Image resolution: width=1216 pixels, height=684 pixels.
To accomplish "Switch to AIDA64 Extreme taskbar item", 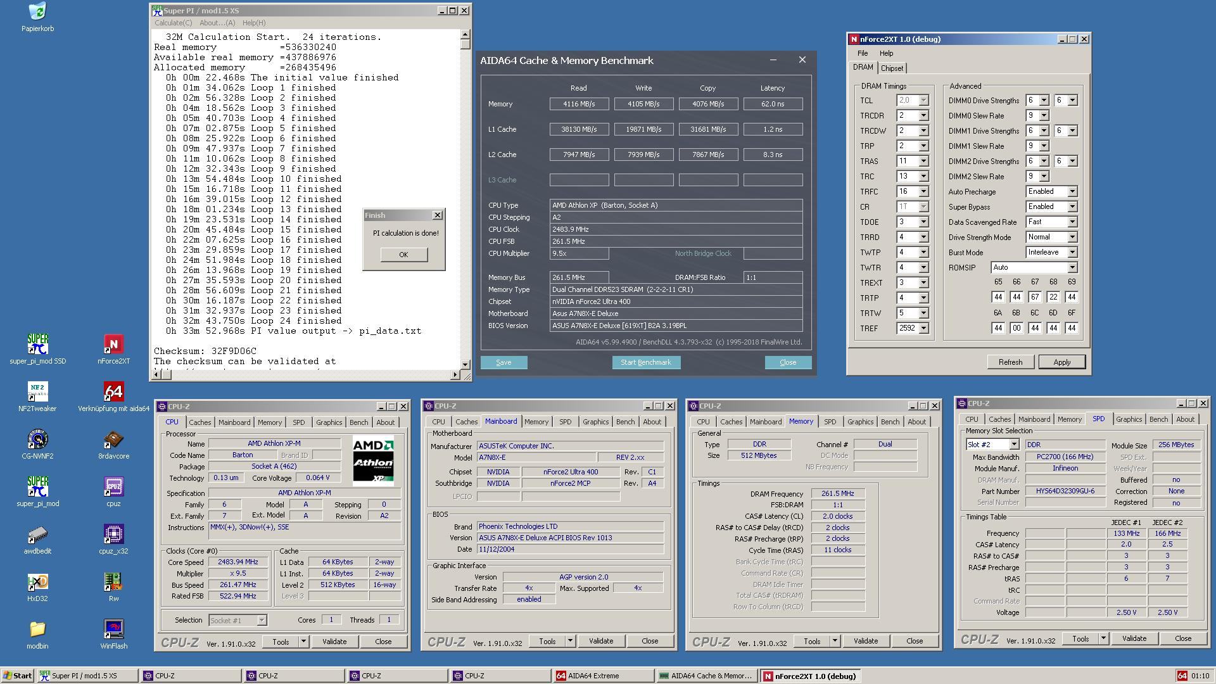I will click(x=604, y=676).
